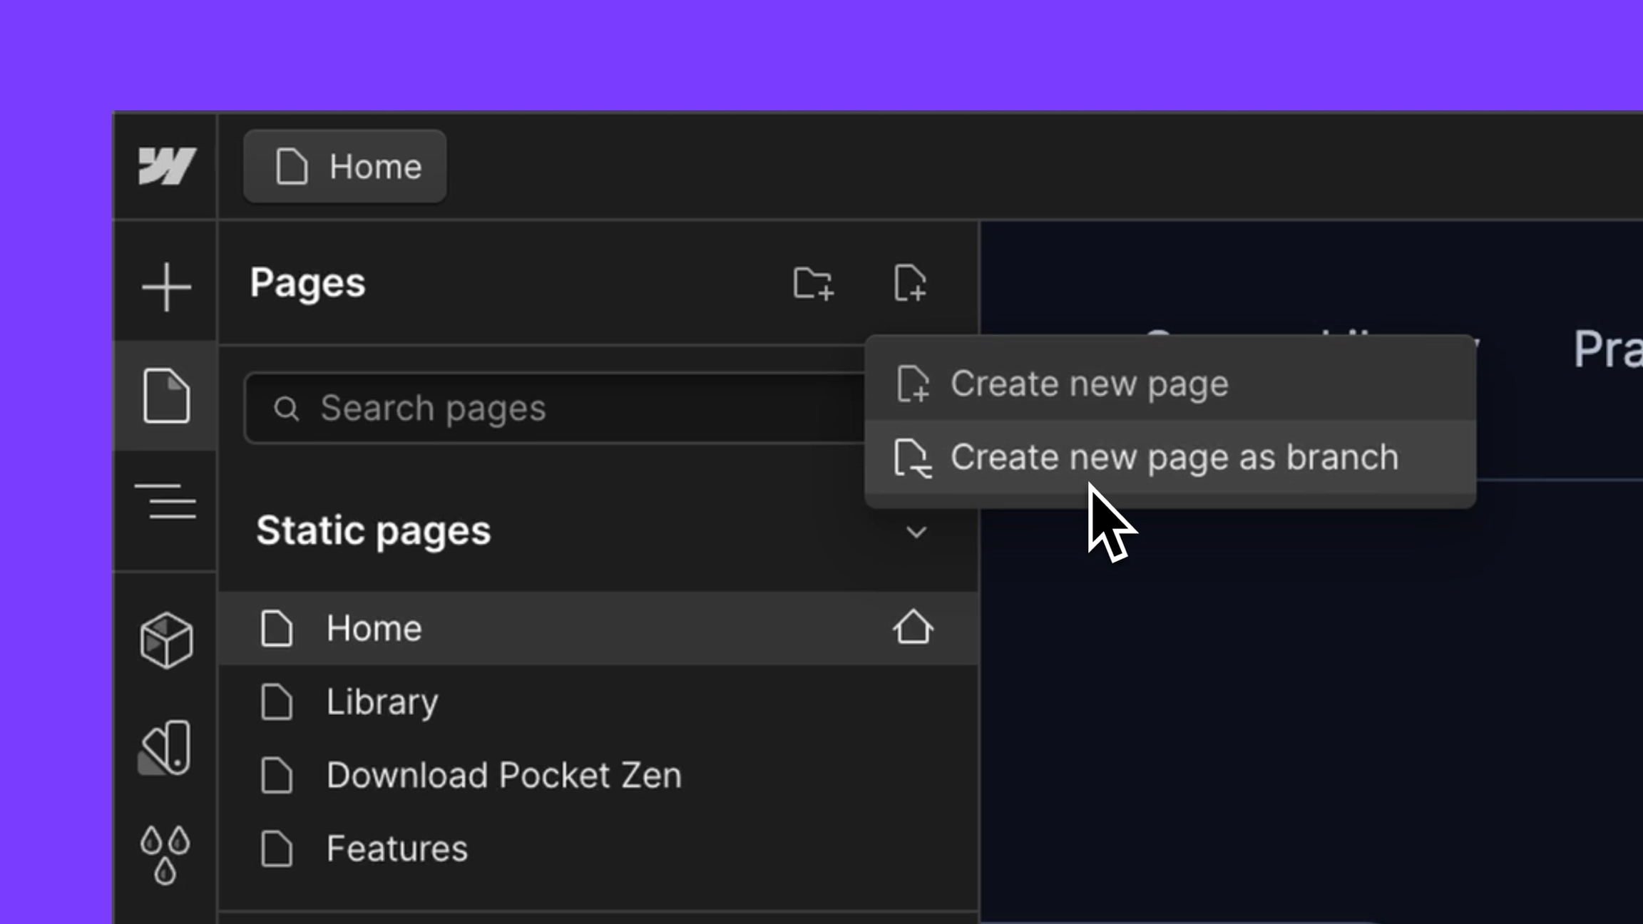The height and width of the screenshot is (924, 1643).
Task: Collapse the Static pages section chevron
Action: (x=916, y=532)
